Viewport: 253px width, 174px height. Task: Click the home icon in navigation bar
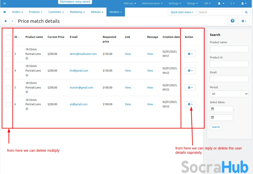(x=5, y=12)
